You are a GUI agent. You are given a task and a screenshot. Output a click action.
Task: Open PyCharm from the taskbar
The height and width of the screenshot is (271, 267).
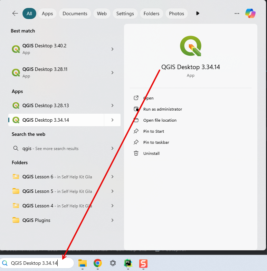pyautogui.click(x=128, y=263)
